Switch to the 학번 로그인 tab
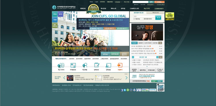216x106 pixels. coord(156,13)
